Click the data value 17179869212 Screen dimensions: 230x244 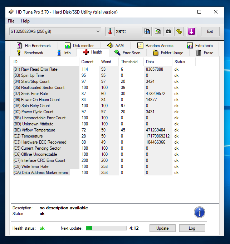[158, 136]
